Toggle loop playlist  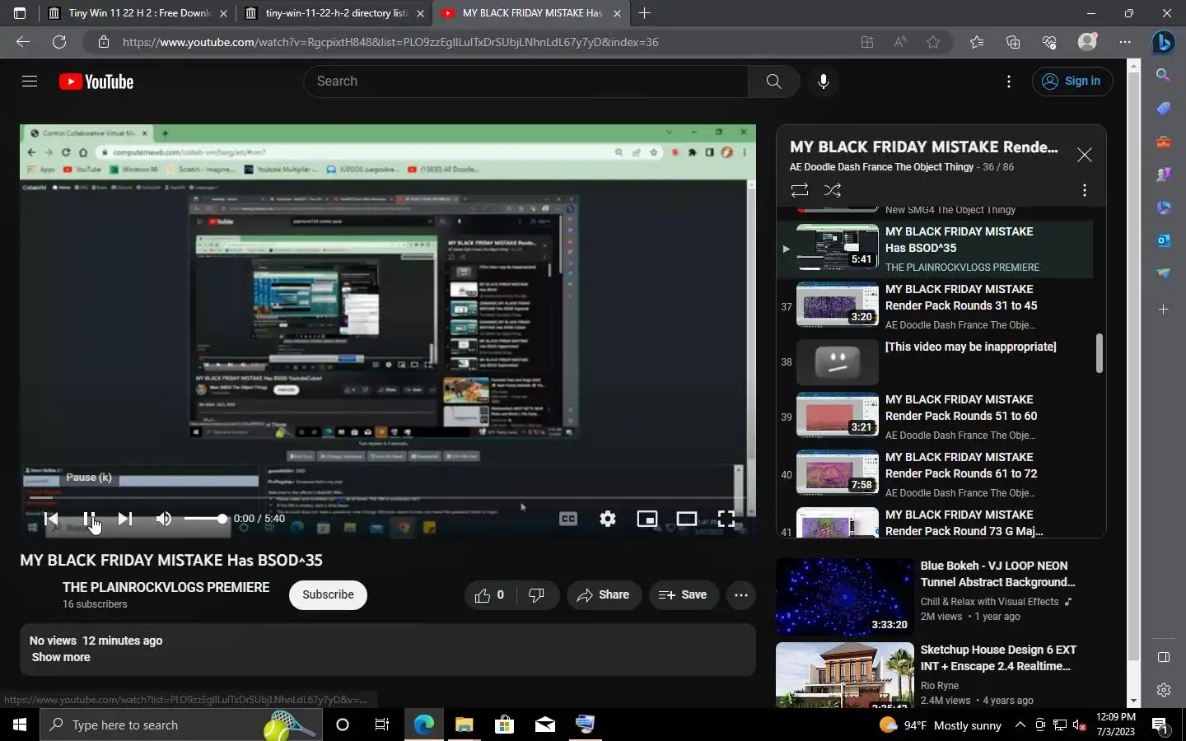click(800, 190)
